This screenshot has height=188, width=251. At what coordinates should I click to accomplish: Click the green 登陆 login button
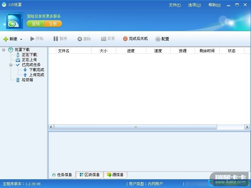coord(35,24)
